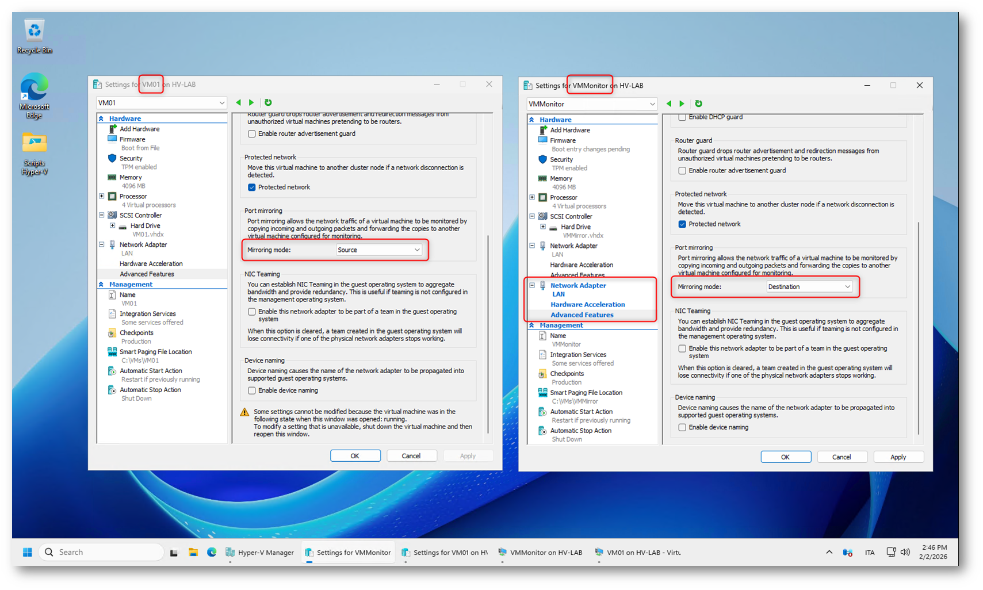Image resolution: width=983 pixels, height=590 pixels.
Task: Open the VM01 virtual machine selector dropdown
Action: (161, 103)
